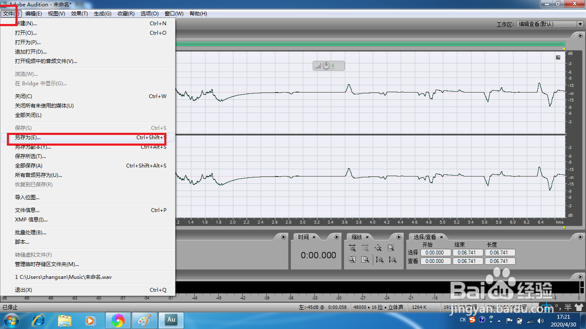
Task: Choose 另存为(E)... to save file
Action: [x=88, y=138]
